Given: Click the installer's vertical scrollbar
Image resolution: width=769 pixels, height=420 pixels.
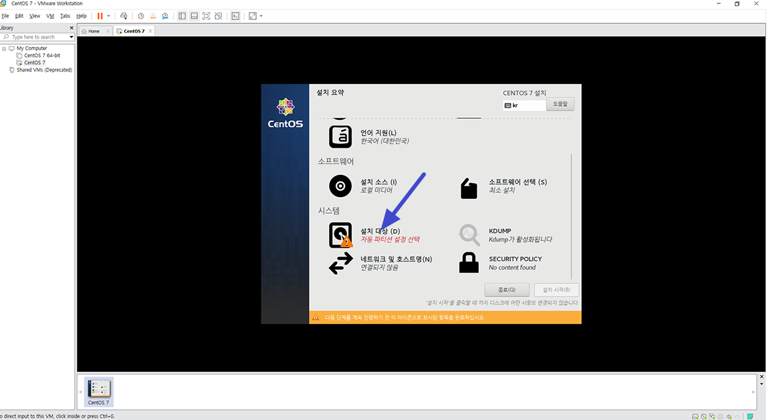Looking at the screenshot, I should tap(571, 216).
